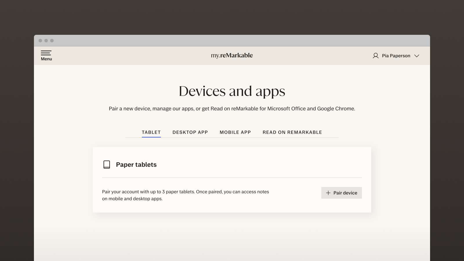Click the subtitle text about pairing a new device
Viewport: 464px width, 261px height.
click(x=232, y=108)
